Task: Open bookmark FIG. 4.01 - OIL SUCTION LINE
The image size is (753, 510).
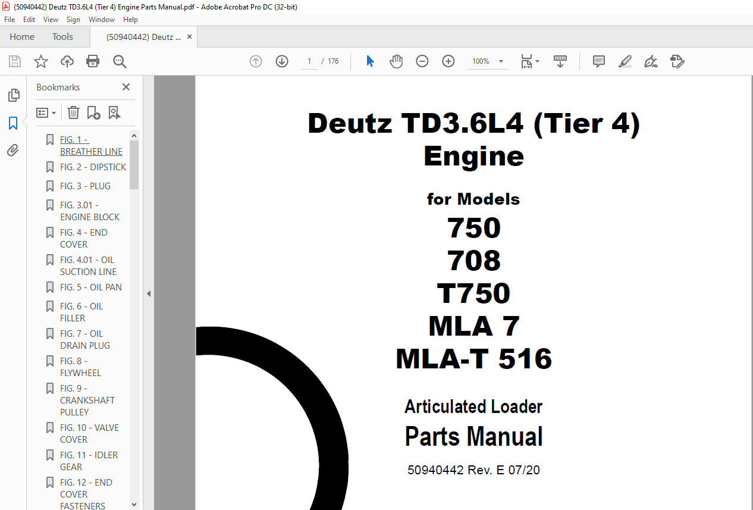Action: (88, 266)
